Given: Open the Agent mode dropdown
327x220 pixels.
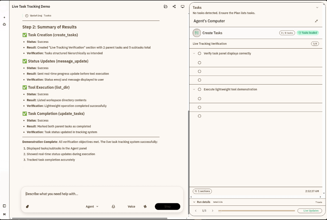Looking at the screenshot, I should click(x=92, y=207).
